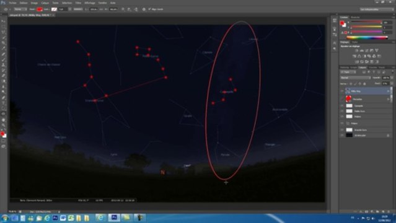Screen dimensions: 396x223
Task: Select the Eyedropper tool
Action: tap(4, 48)
